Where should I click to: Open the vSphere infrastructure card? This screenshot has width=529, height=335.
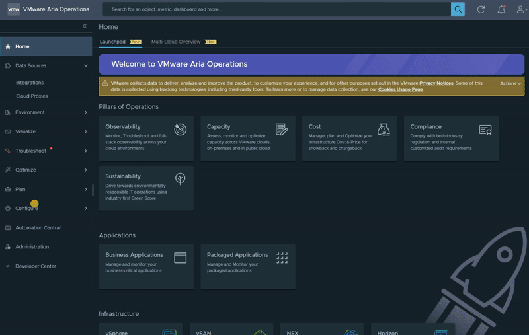click(141, 329)
